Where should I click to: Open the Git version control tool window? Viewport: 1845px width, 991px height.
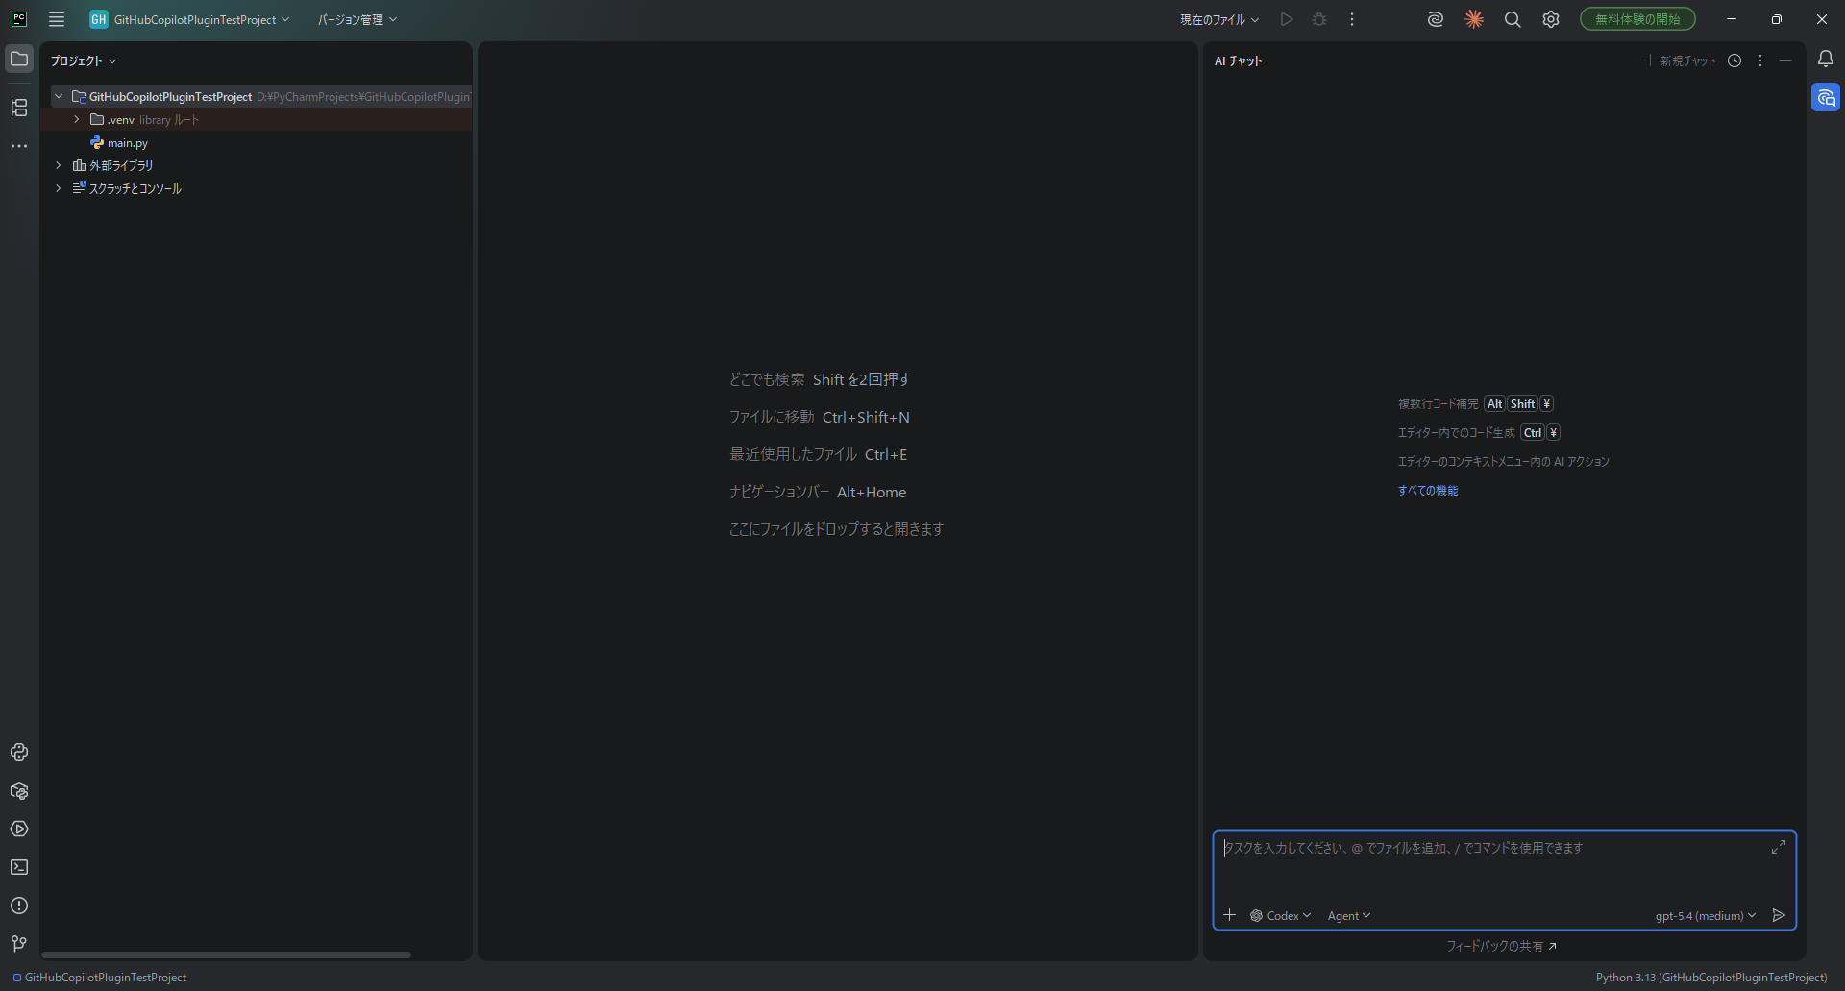tap(19, 944)
